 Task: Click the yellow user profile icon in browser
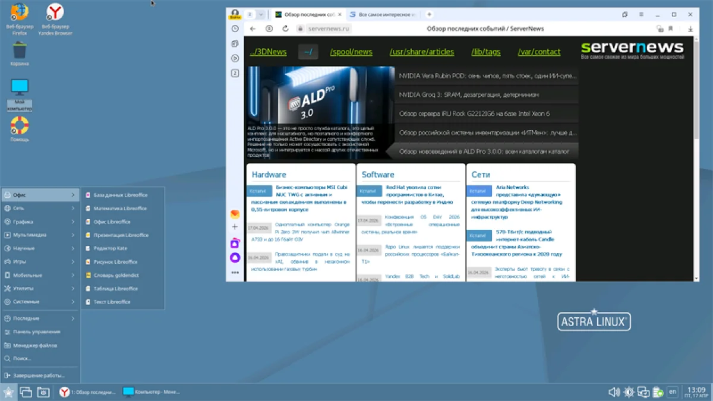235,13
